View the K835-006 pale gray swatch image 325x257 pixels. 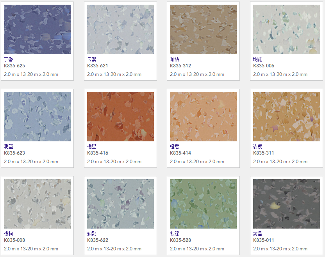point(286,29)
